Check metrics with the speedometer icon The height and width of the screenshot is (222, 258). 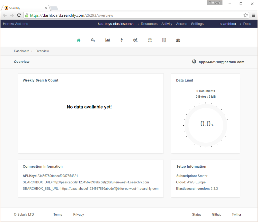pyautogui.click(x=178, y=40)
